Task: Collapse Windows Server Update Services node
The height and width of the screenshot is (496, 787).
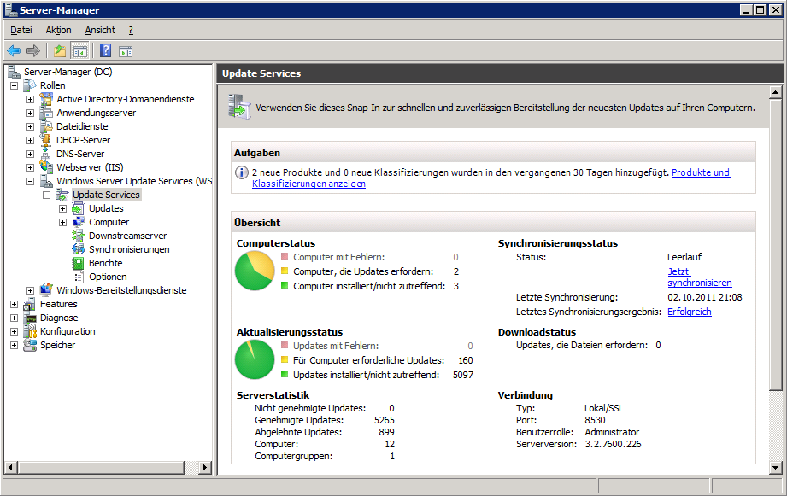Action: click(x=30, y=181)
